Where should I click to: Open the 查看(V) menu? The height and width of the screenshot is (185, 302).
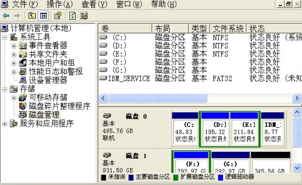click(x=94, y=4)
